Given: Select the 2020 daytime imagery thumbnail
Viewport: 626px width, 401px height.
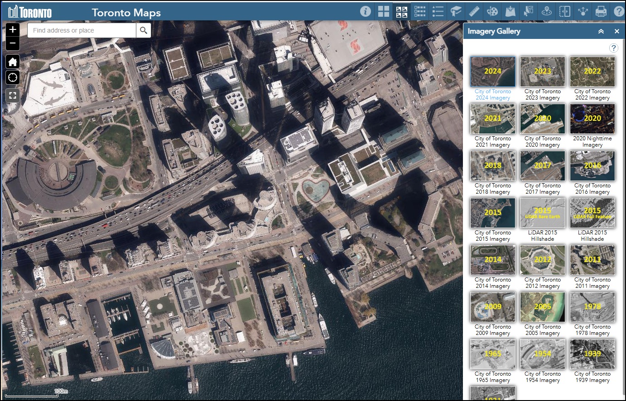Looking at the screenshot, I should 543,119.
